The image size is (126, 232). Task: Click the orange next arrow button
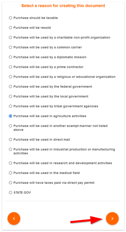tap(112, 219)
